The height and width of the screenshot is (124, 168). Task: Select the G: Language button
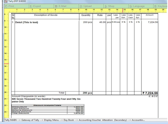click(x=141, y=6)
